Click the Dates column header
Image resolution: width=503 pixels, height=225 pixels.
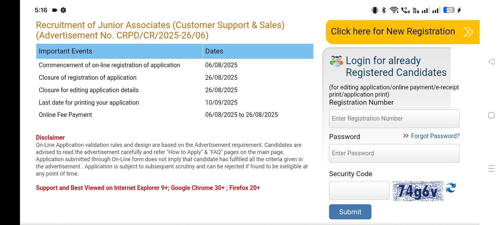(258, 51)
